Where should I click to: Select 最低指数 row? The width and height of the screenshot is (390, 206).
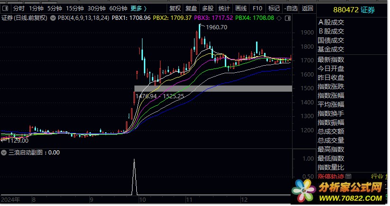(331, 158)
